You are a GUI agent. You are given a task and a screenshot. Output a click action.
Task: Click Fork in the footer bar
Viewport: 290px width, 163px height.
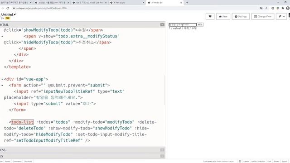pyautogui.click(x=269, y=161)
